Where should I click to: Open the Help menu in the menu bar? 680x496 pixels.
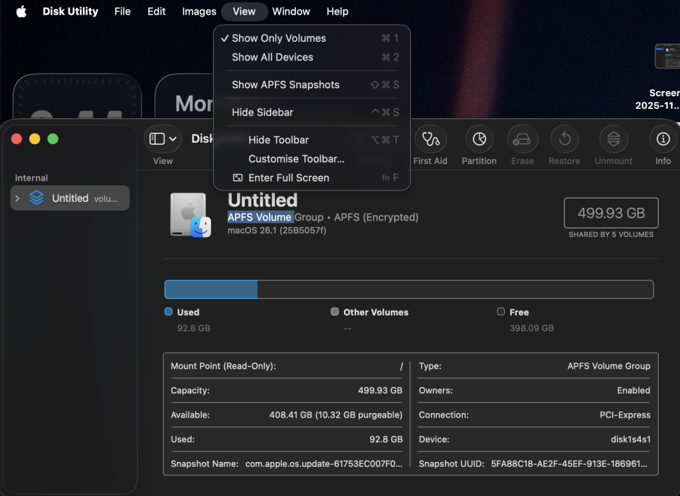337,11
